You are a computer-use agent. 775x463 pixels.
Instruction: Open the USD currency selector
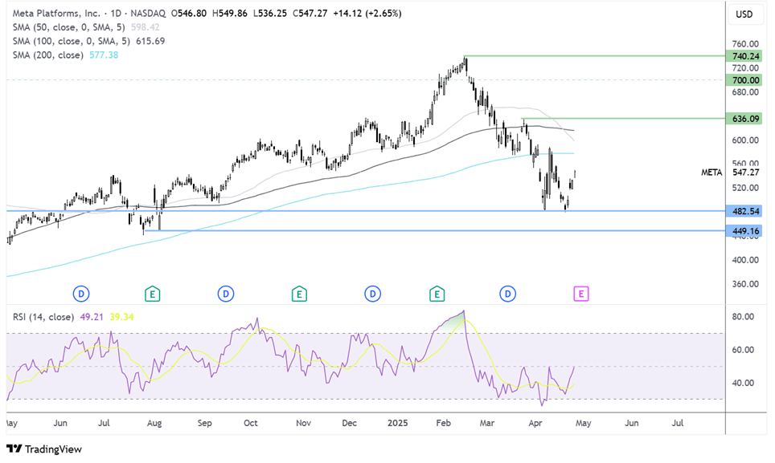(744, 14)
